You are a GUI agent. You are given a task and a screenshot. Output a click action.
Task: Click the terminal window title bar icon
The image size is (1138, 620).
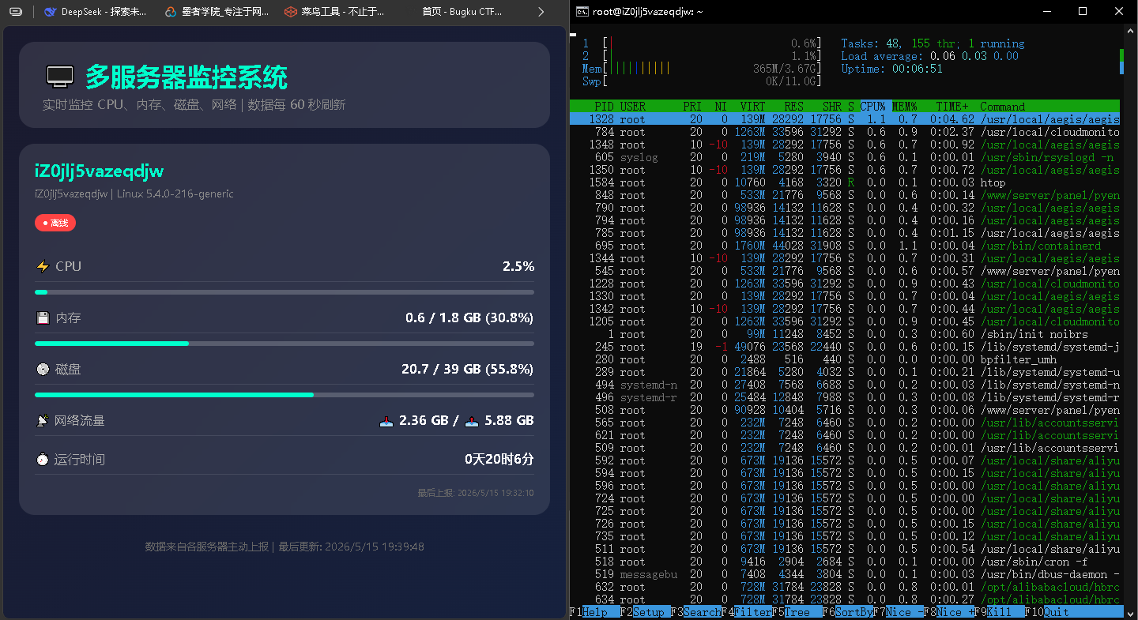pos(581,11)
